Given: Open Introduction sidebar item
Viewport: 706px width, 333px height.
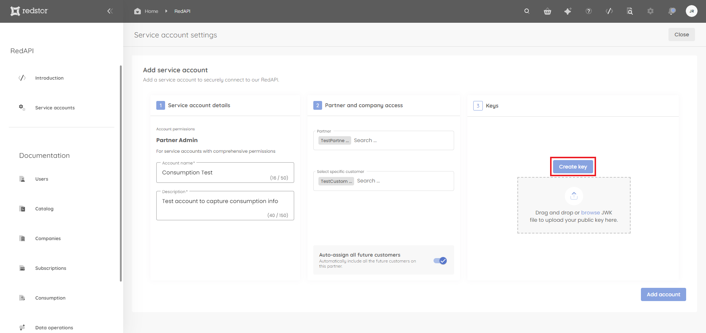Looking at the screenshot, I should pos(49,78).
